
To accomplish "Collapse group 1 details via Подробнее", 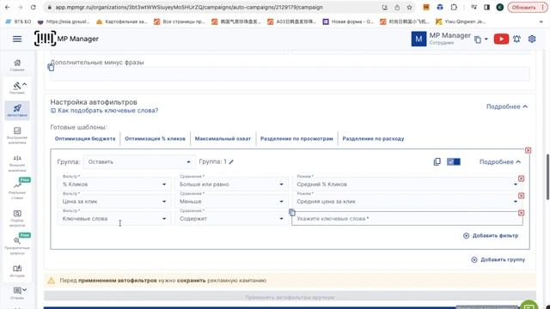I will (x=500, y=162).
